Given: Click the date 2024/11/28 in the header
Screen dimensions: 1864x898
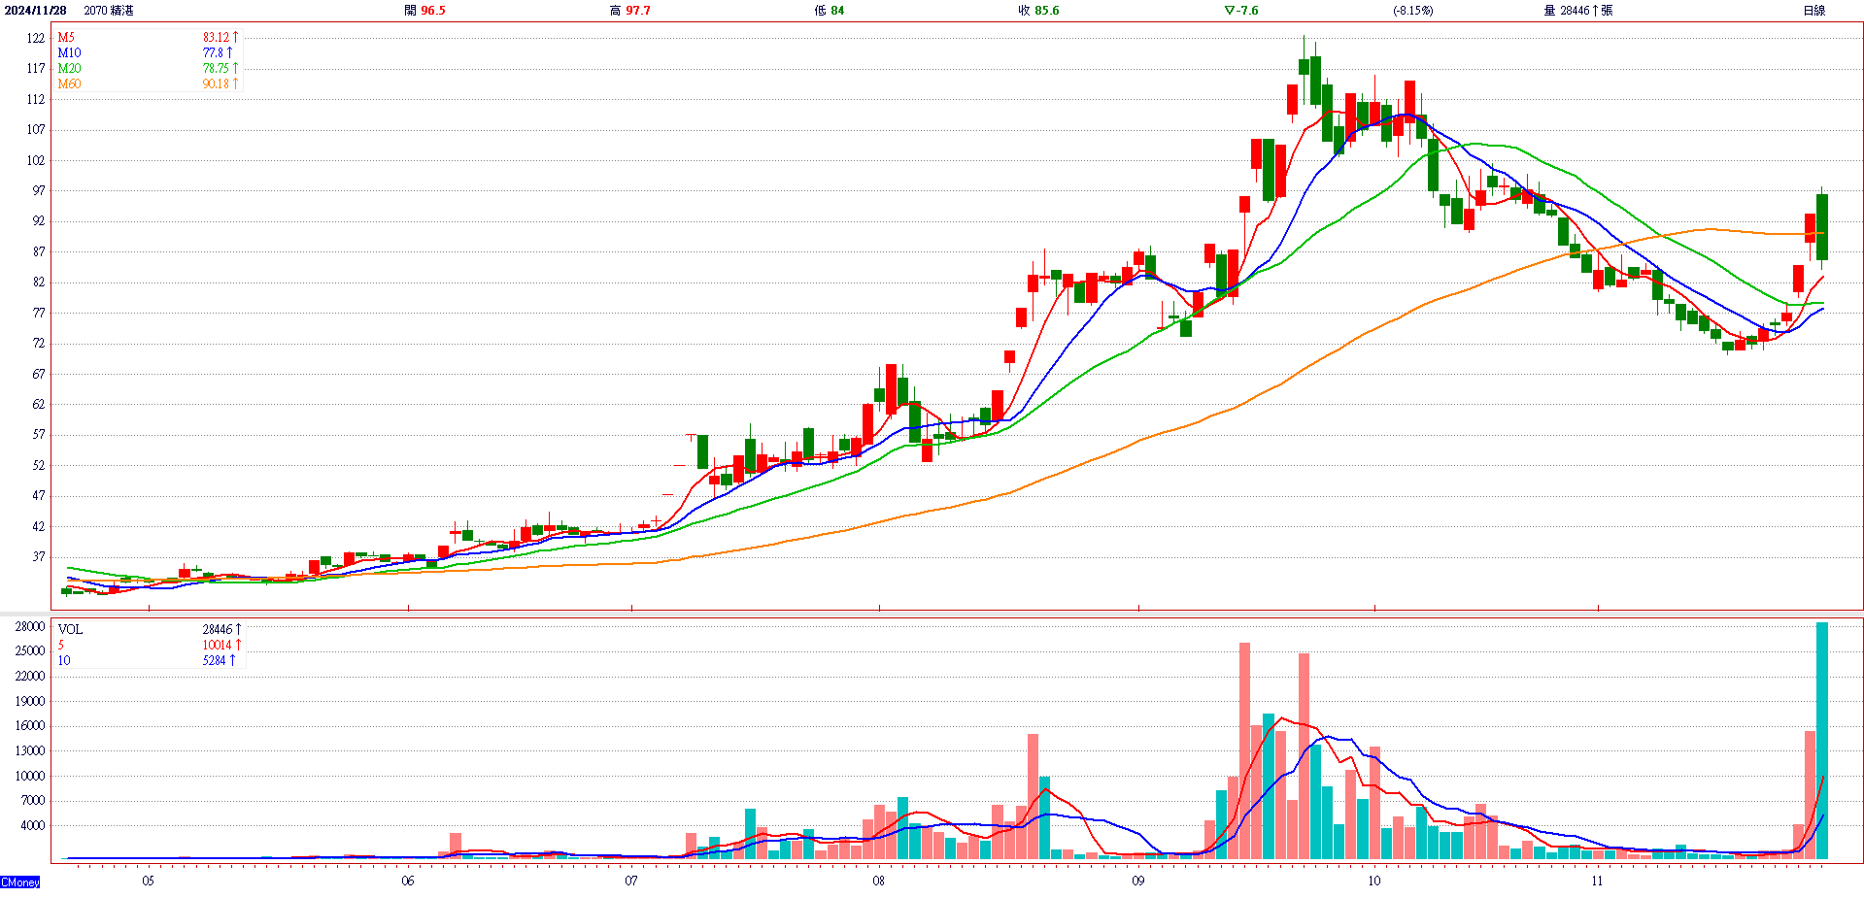Looking at the screenshot, I should 36,11.
